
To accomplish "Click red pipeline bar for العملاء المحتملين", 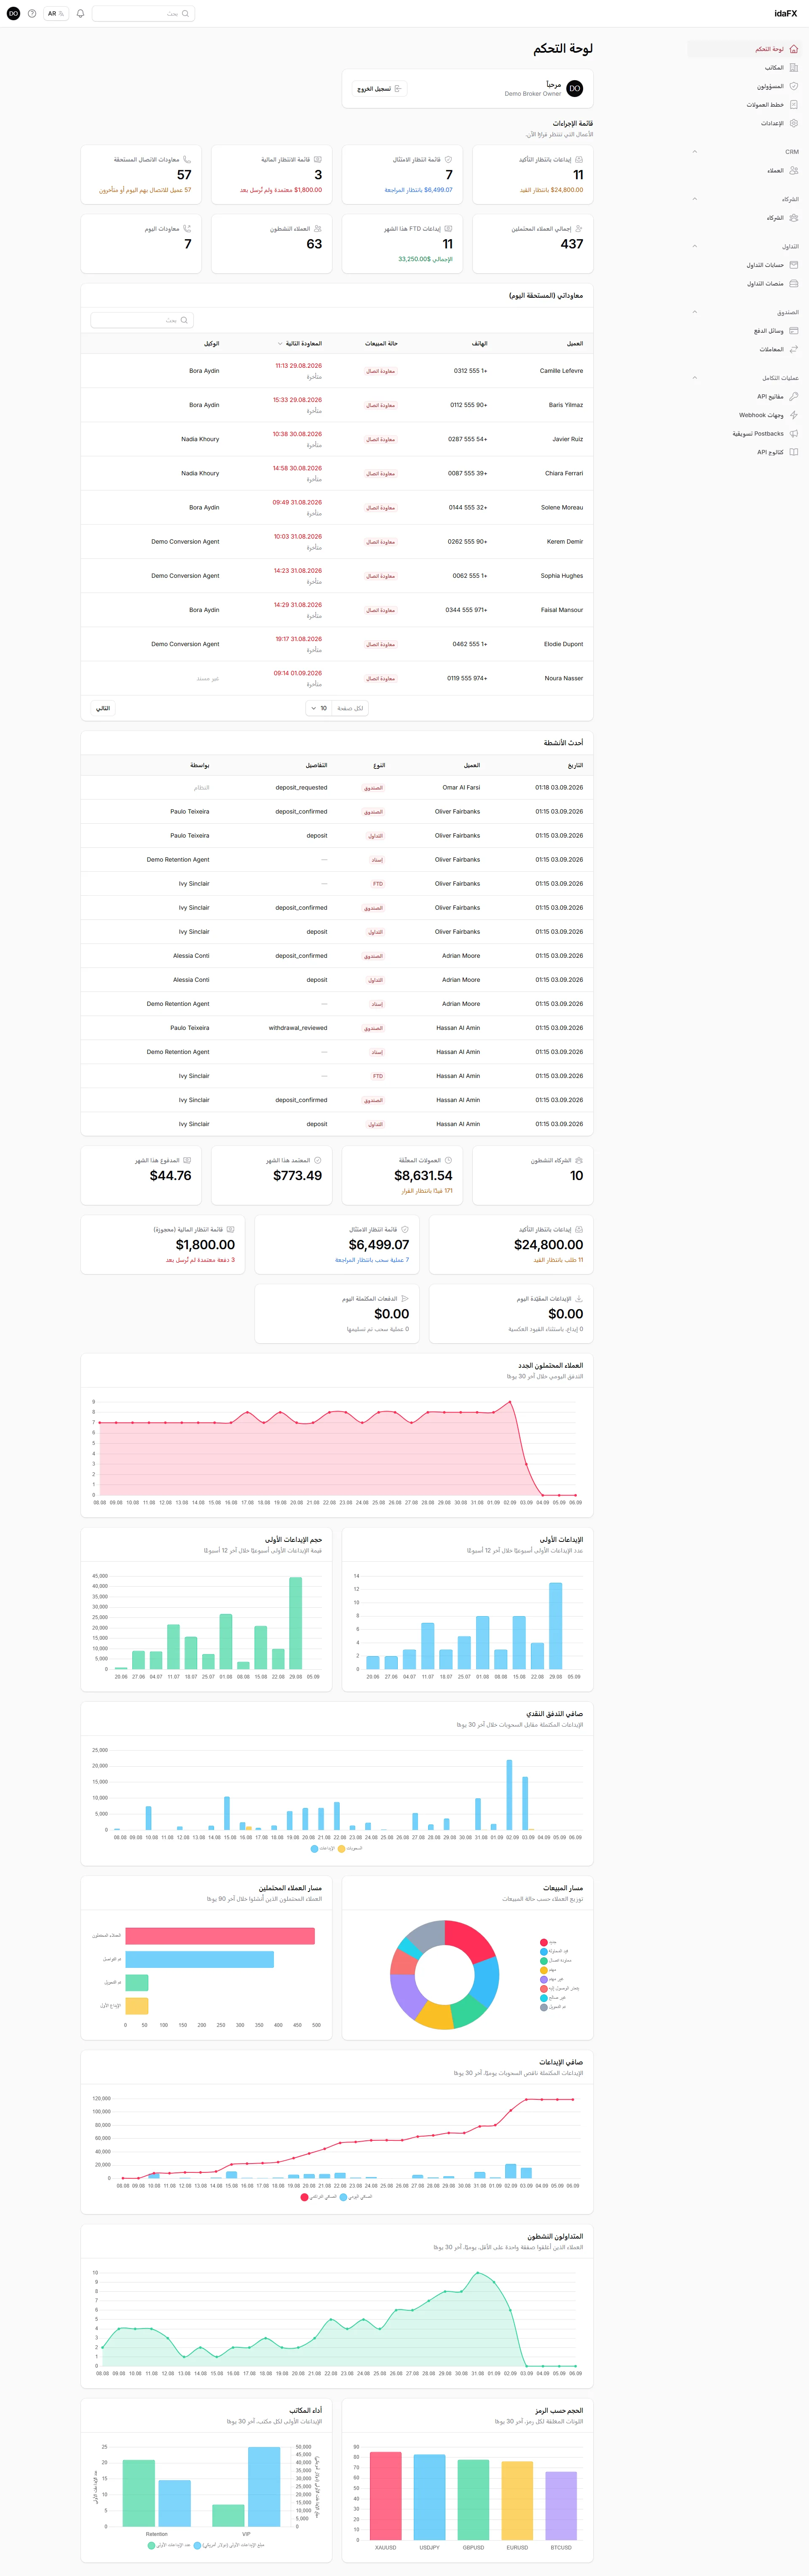I will (220, 1936).
